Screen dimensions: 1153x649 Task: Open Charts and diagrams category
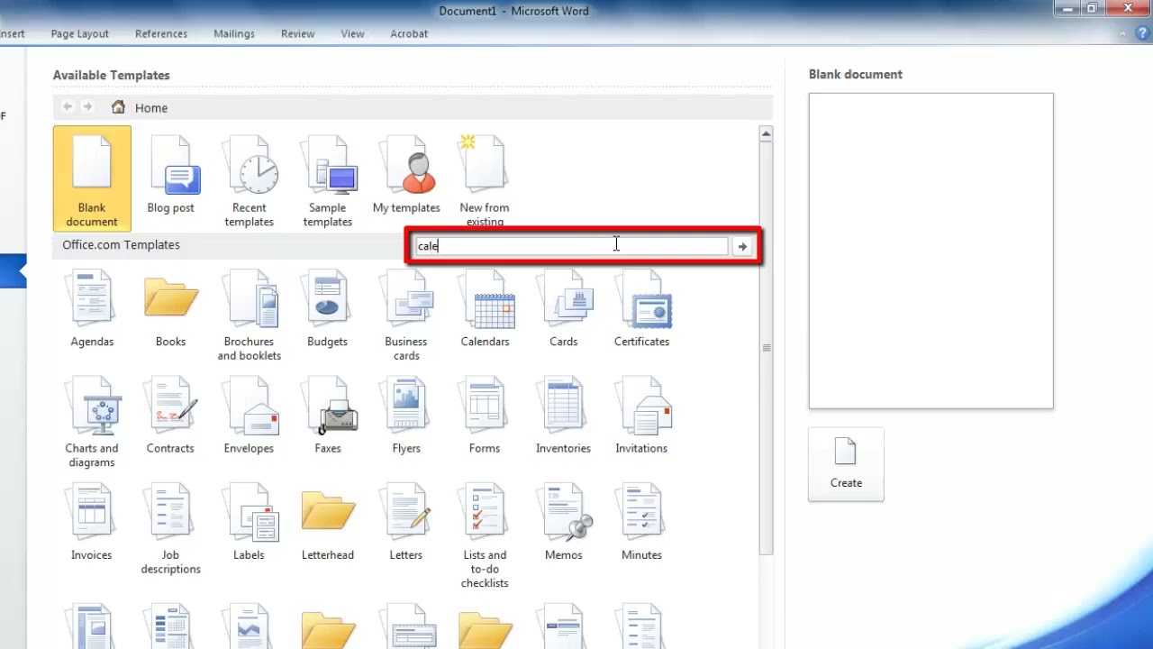[92, 422]
